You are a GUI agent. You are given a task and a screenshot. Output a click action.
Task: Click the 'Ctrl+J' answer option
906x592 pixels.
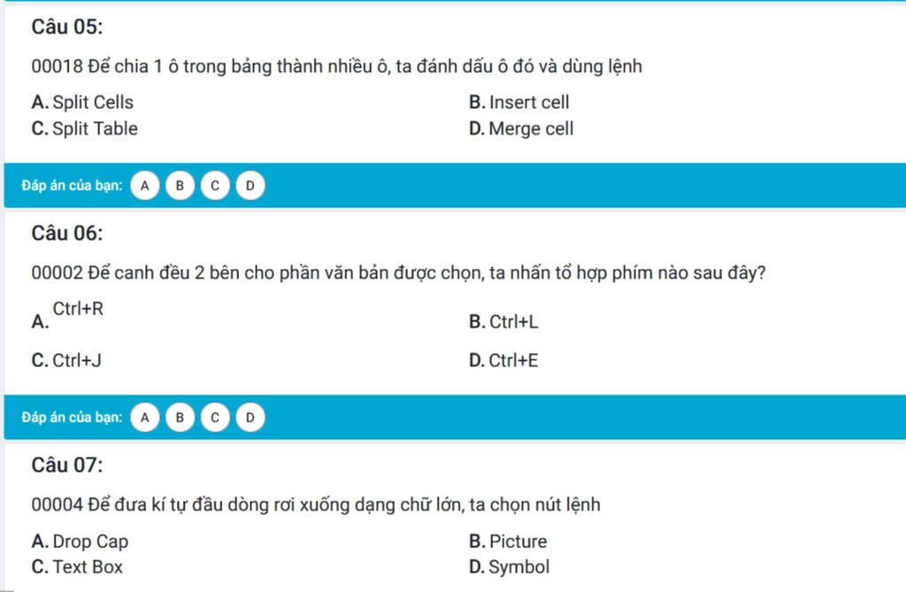(x=77, y=361)
